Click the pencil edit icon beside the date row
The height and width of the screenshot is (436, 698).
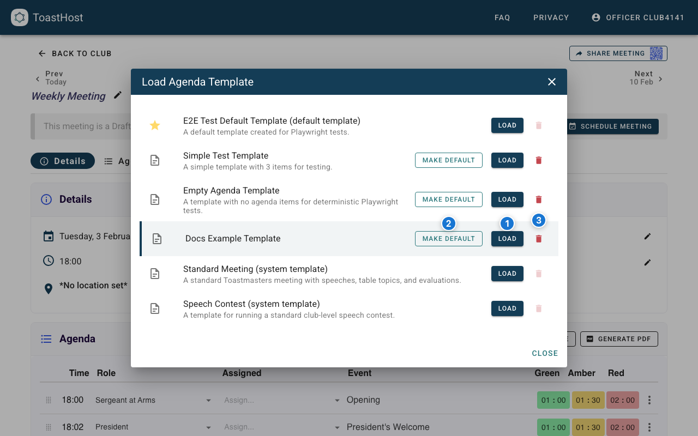click(x=647, y=236)
